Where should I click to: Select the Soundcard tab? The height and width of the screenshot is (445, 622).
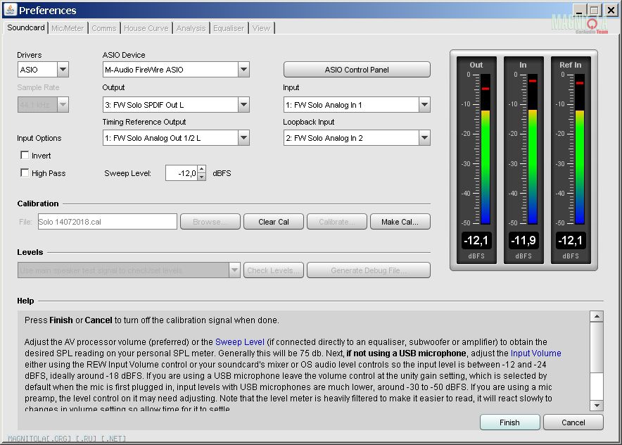pos(26,28)
